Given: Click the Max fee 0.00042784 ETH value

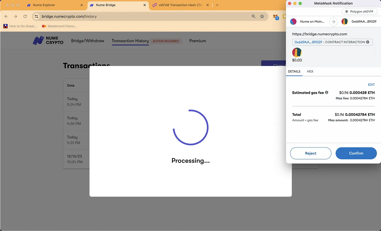Looking at the screenshot, I should click(362, 98).
